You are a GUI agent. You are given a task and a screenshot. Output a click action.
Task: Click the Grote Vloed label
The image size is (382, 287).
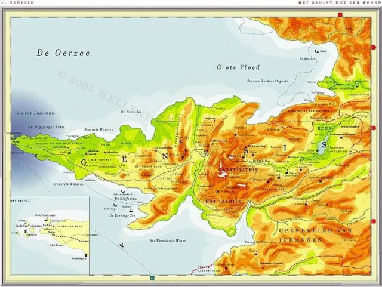(238, 67)
